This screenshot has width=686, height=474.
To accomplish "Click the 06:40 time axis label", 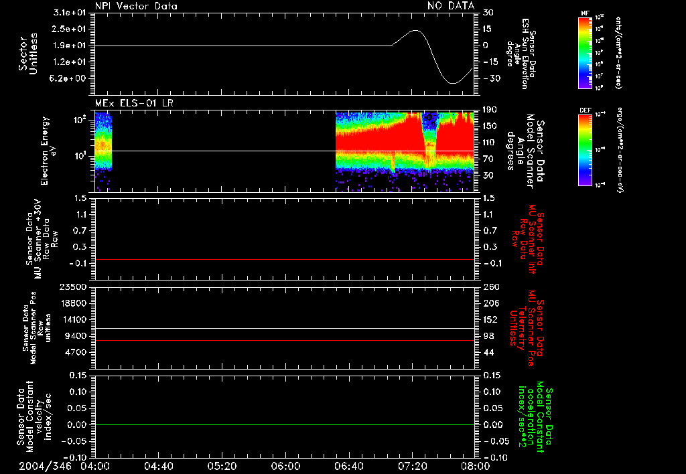I will coord(348,466).
